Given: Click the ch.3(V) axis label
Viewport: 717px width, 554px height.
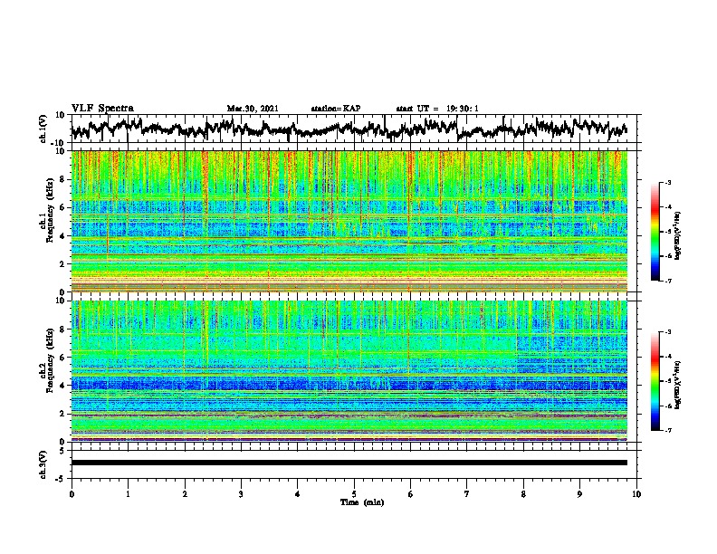Looking at the screenshot, I should point(43,464).
